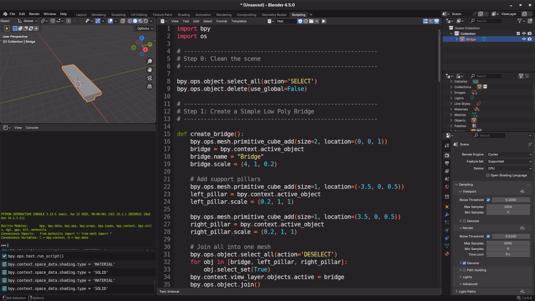
Task: Switch to solid viewport shading
Action: click(x=135, y=21)
